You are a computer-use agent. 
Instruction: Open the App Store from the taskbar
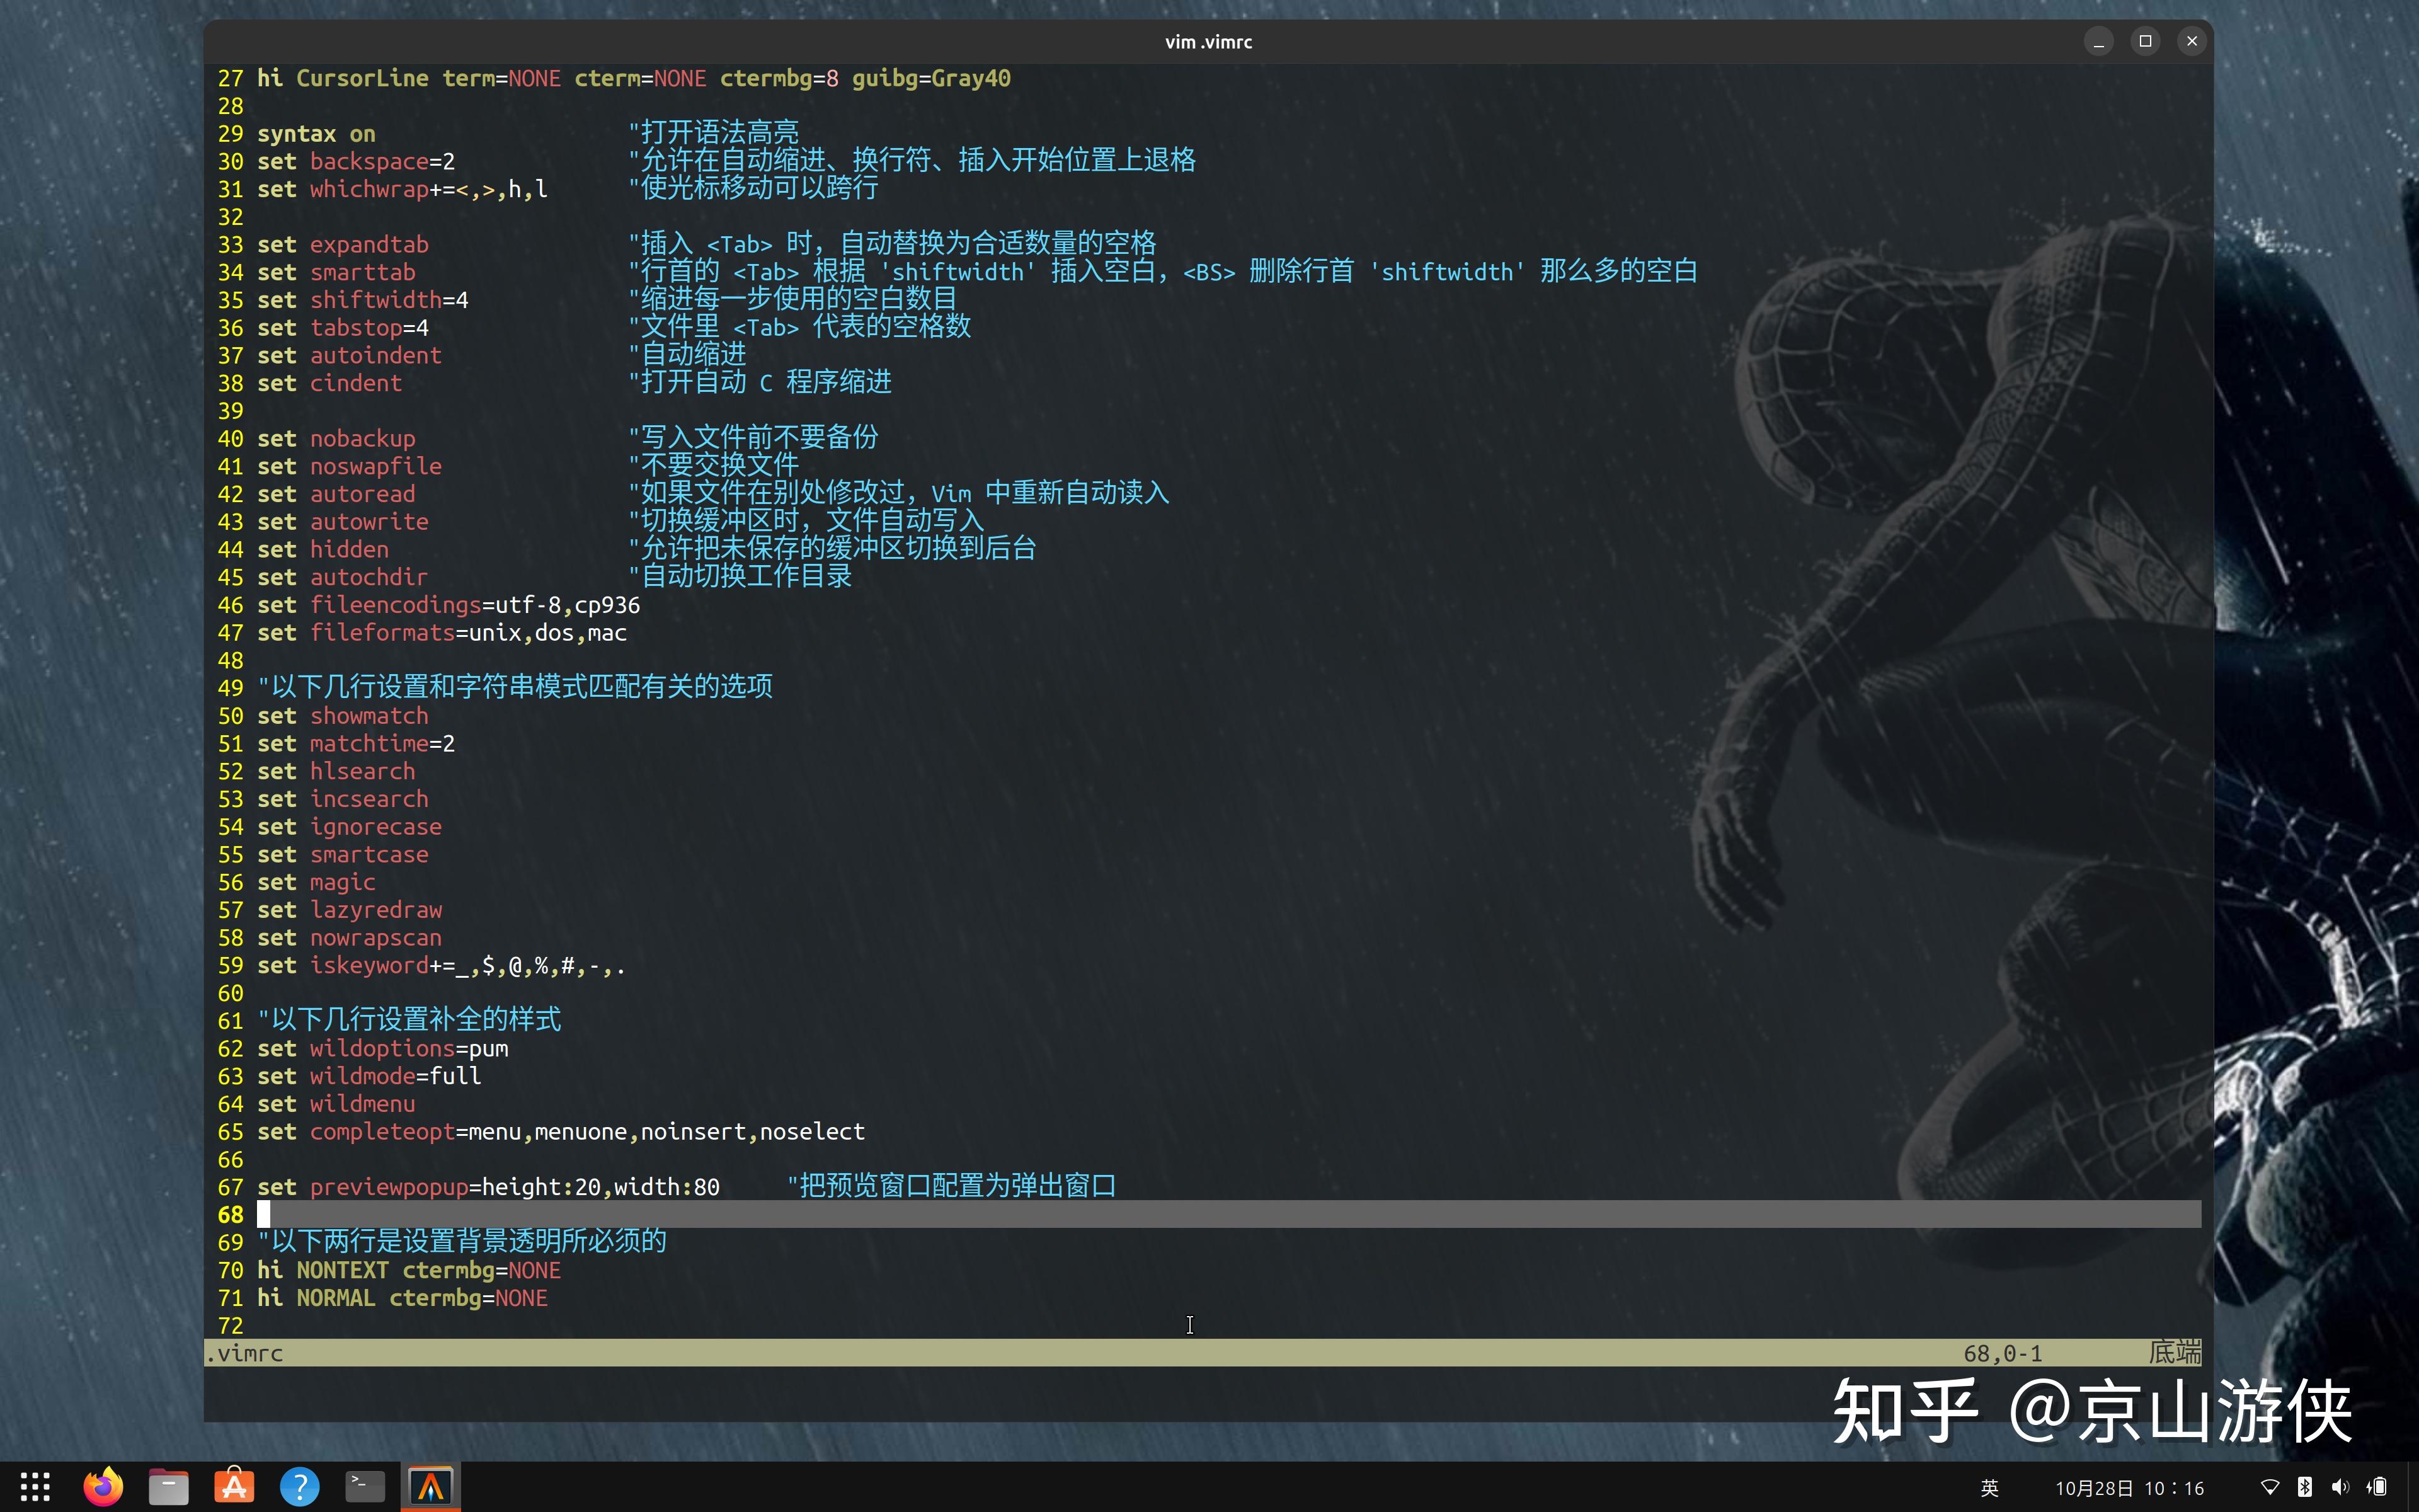[x=233, y=1486]
